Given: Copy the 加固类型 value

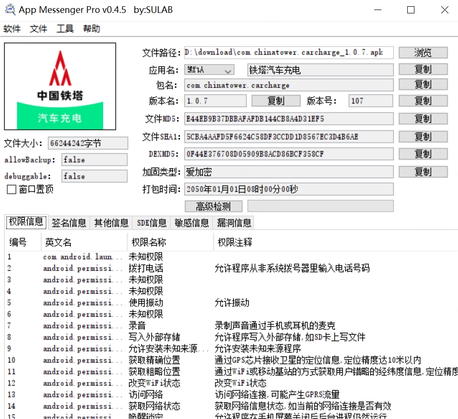Looking at the screenshot, I should click(423, 171).
